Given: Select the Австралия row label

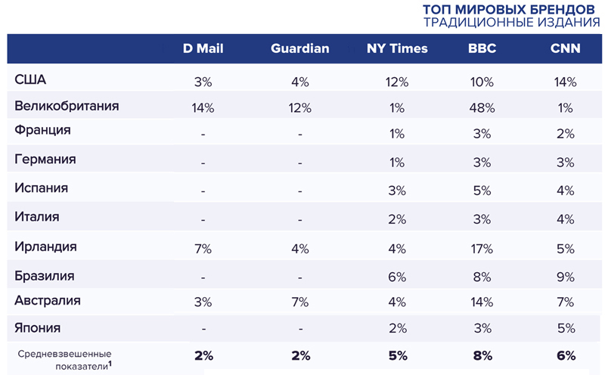Looking at the screenshot, I should pyautogui.click(x=48, y=301).
